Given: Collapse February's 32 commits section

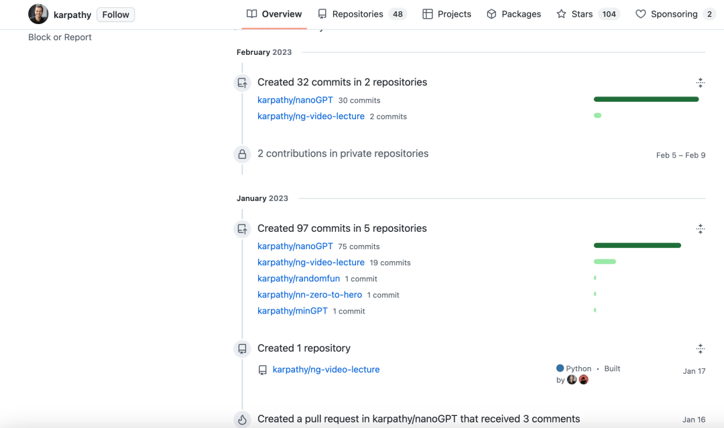Looking at the screenshot, I should click(700, 82).
